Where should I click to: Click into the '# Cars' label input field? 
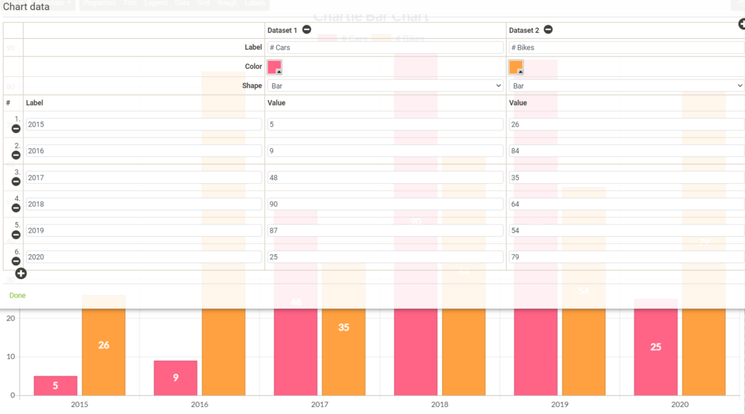coord(382,47)
